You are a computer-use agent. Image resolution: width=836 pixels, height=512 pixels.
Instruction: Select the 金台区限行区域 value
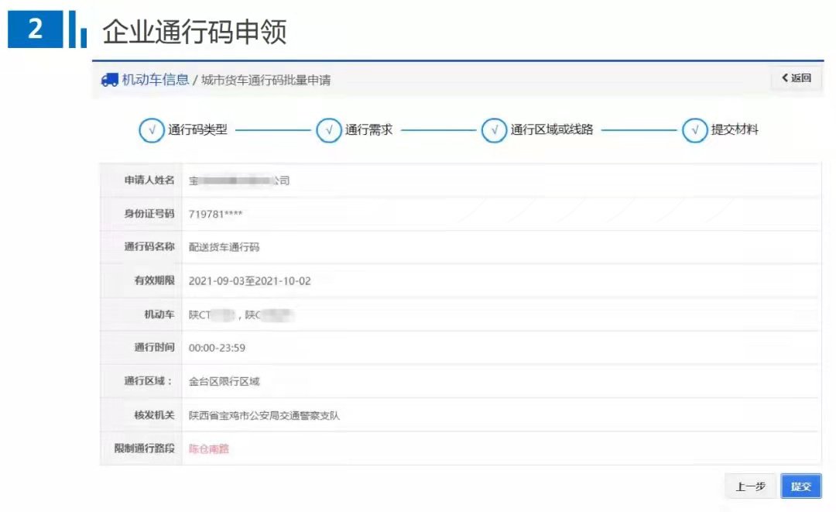coord(224,382)
